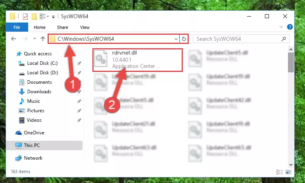Switch to the Home ribbon tab
Viewport: 305px width, 183px height.
[40, 27]
